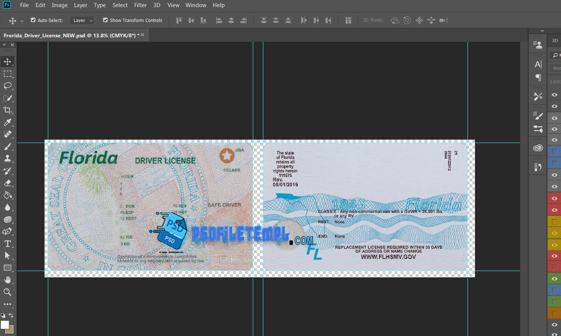The width and height of the screenshot is (561, 336).
Task: Click Auto-Align Layers button
Action: [x=348, y=20]
